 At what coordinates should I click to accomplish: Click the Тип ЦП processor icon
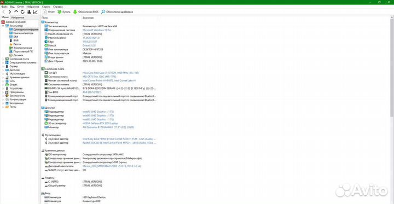pos(46,73)
